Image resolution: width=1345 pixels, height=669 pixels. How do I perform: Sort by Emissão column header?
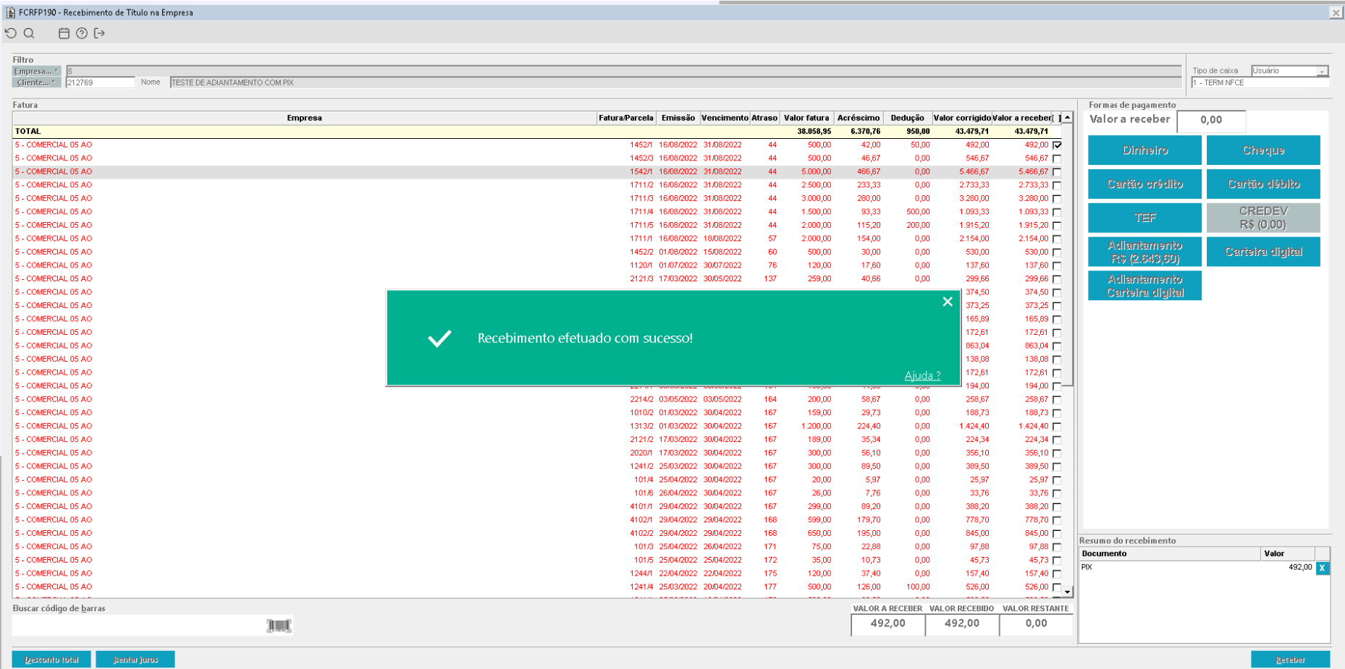pyautogui.click(x=678, y=118)
